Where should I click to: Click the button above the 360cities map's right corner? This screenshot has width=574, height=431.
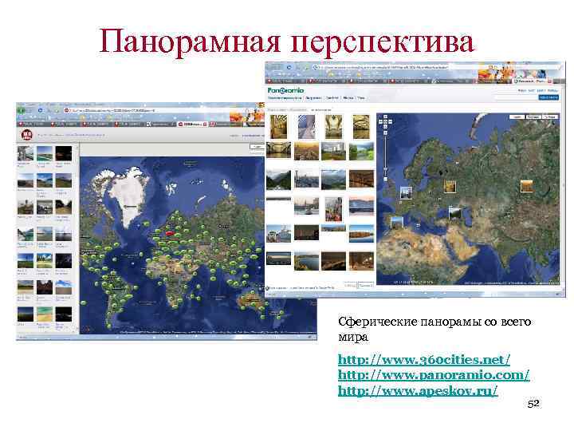pos(257,147)
